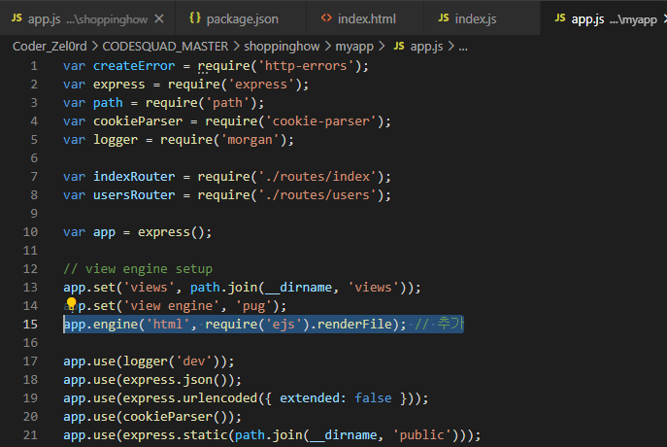Click 'indexRouter' variable on line 7

point(134,177)
